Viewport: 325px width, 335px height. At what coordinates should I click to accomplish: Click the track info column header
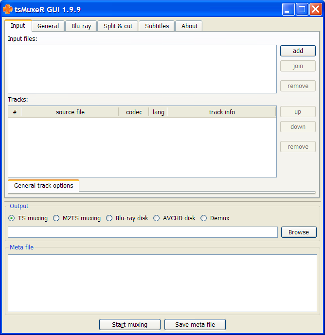click(x=222, y=112)
